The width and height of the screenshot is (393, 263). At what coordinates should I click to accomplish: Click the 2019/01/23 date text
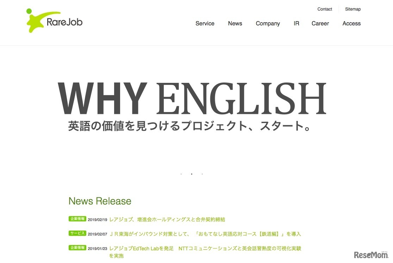(x=97, y=249)
